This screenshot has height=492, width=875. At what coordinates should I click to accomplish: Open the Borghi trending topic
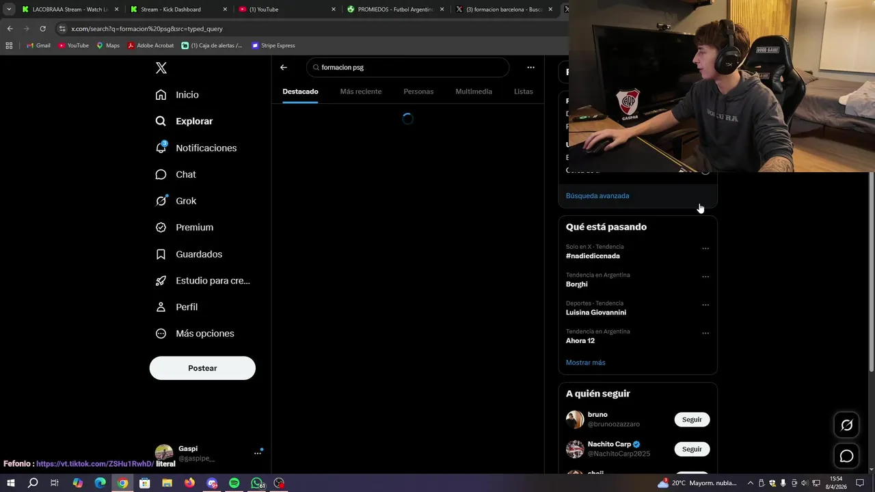577,284
